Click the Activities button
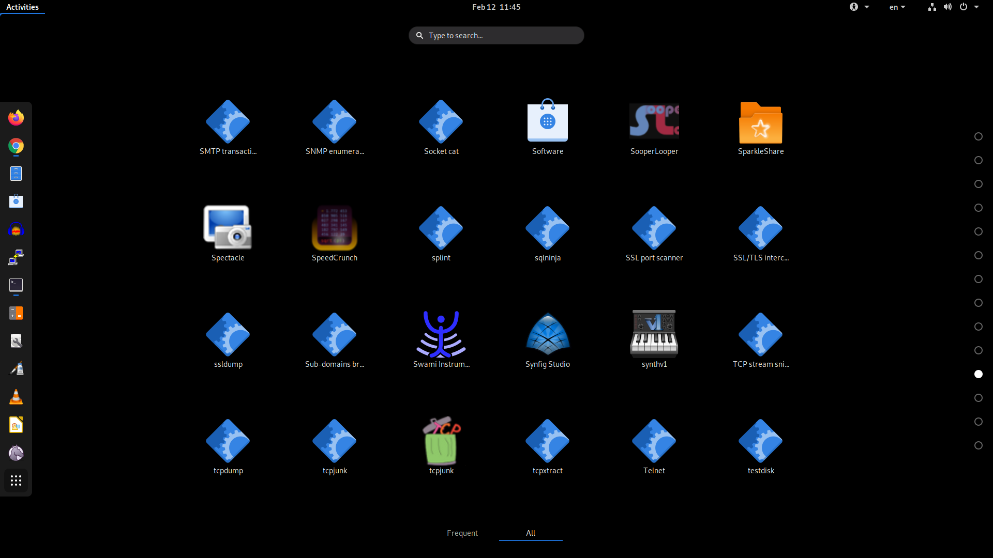 (x=22, y=7)
